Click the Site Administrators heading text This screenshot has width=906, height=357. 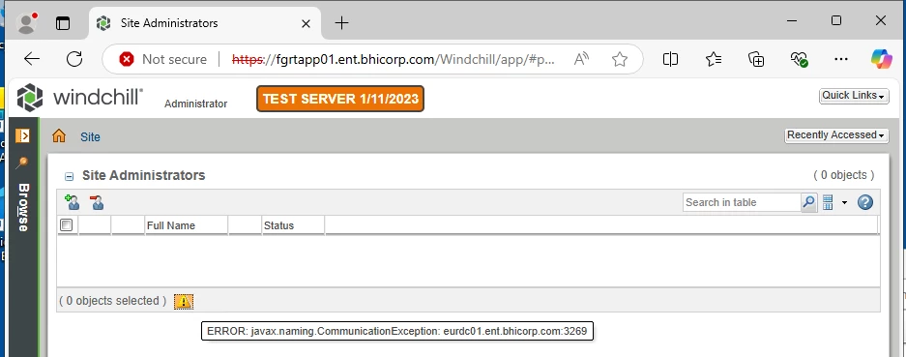point(144,175)
